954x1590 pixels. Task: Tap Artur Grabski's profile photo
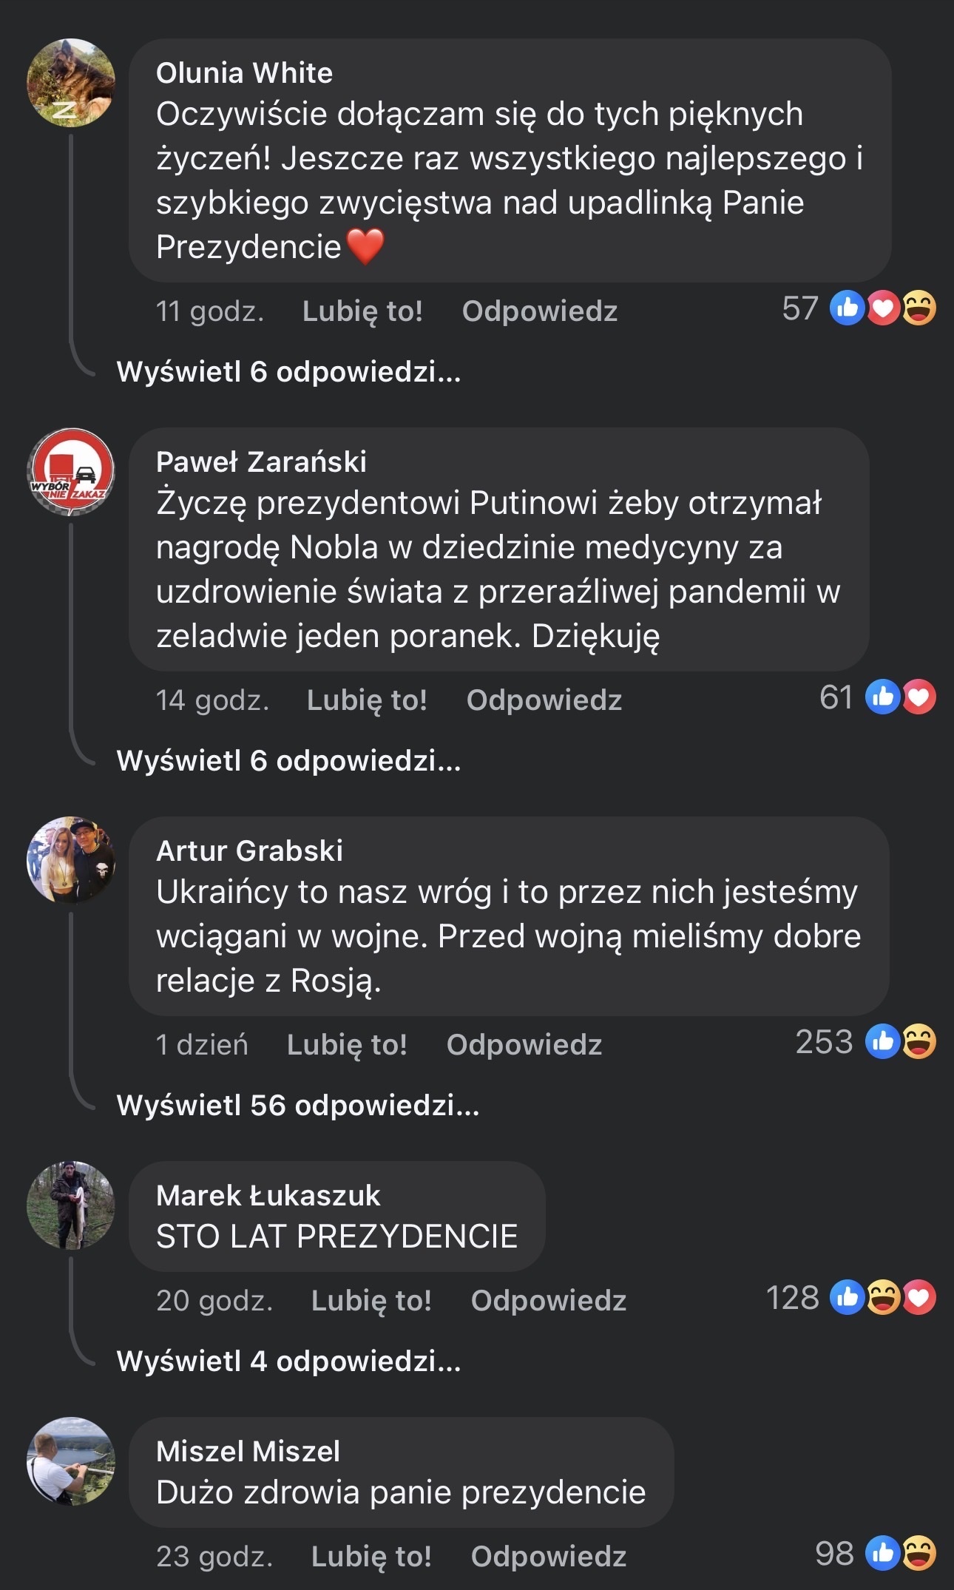point(71,860)
